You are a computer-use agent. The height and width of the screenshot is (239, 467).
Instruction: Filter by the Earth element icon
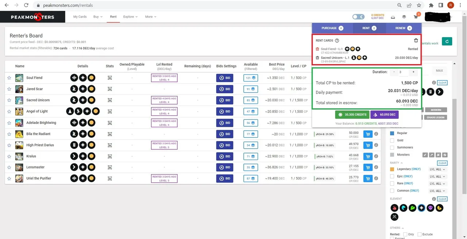tap(412, 208)
